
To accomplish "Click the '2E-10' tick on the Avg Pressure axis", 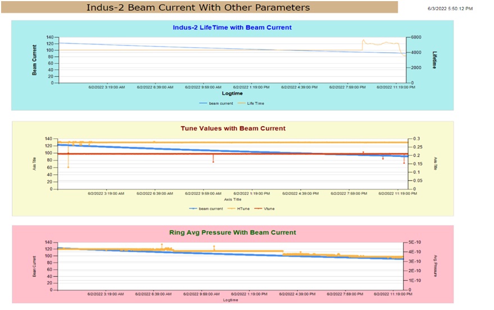I will pyautogui.click(x=415, y=271).
